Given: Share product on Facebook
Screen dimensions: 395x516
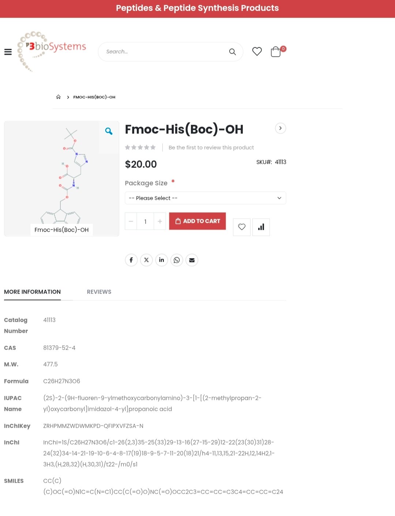Looking at the screenshot, I should (x=131, y=260).
